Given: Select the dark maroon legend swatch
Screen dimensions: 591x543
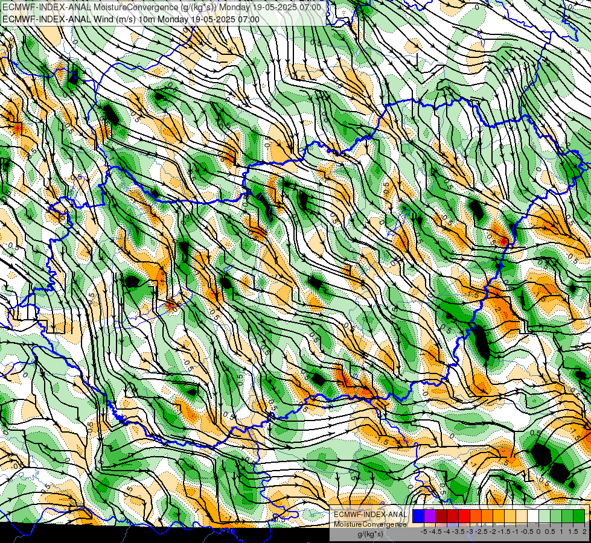Looking at the screenshot, I should coord(441,516).
